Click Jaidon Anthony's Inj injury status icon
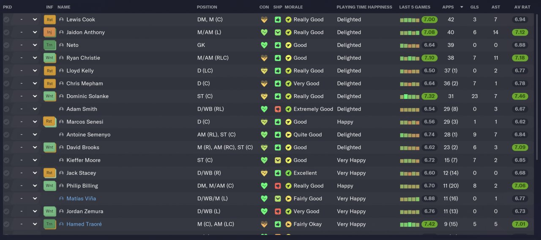Screen dimensions: 541x240 [x=49, y=32]
